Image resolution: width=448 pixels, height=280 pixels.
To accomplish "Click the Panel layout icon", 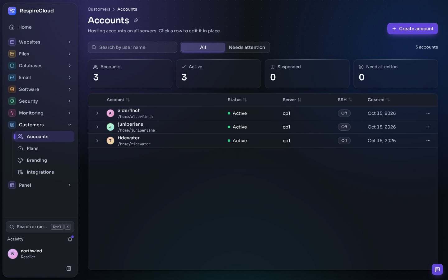I will click(x=12, y=185).
